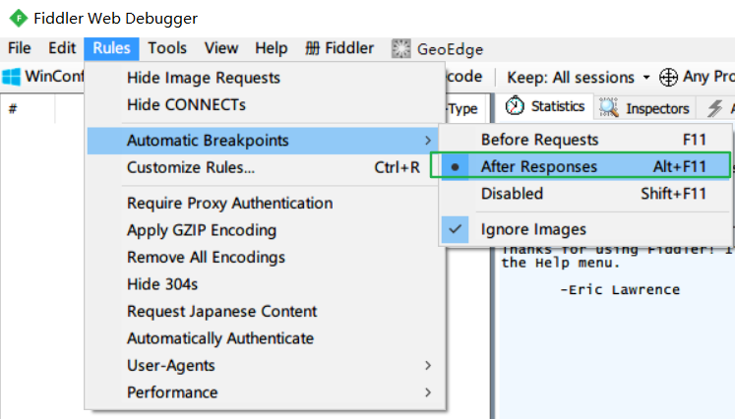Toggle Require Proxy Authentication
This screenshot has height=419, width=735.
[x=265, y=204]
